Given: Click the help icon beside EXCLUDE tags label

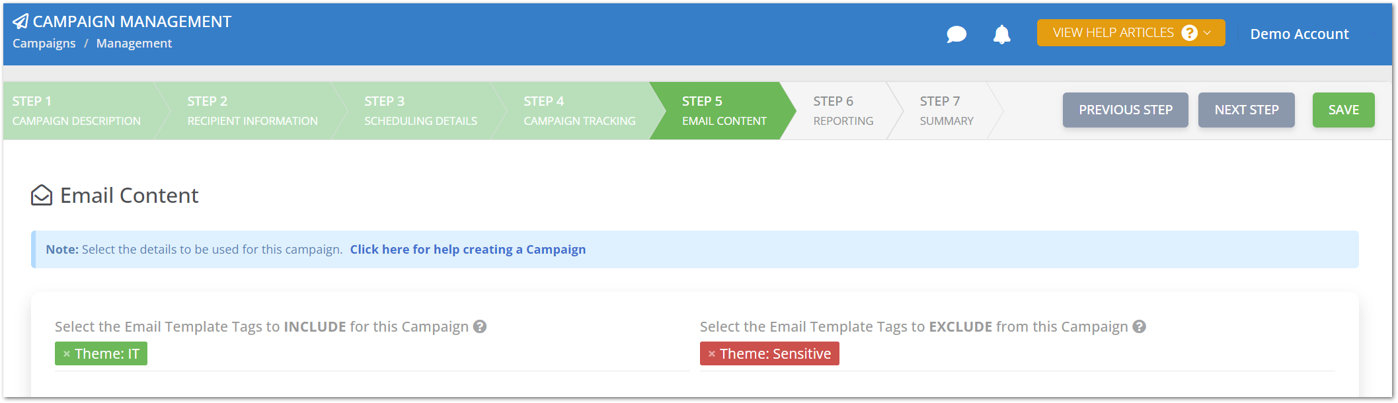Looking at the screenshot, I should point(1139,326).
